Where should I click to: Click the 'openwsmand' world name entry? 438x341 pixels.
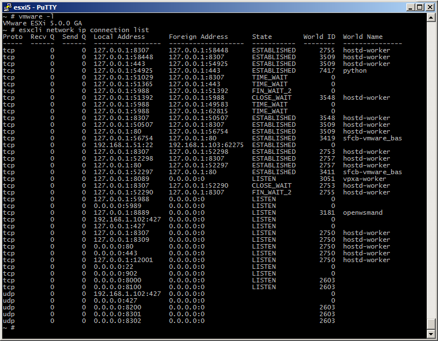[x=362, y=212]
